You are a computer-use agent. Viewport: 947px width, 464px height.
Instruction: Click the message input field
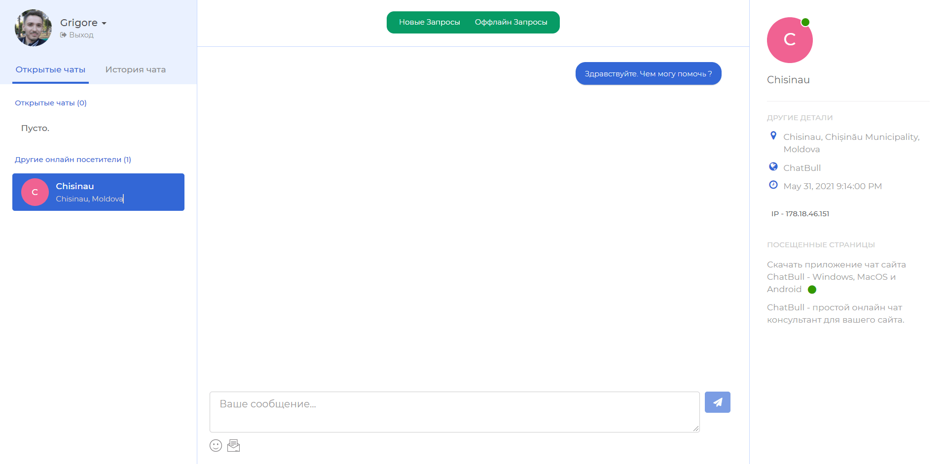pyautogui.click(x=454, y=412)
